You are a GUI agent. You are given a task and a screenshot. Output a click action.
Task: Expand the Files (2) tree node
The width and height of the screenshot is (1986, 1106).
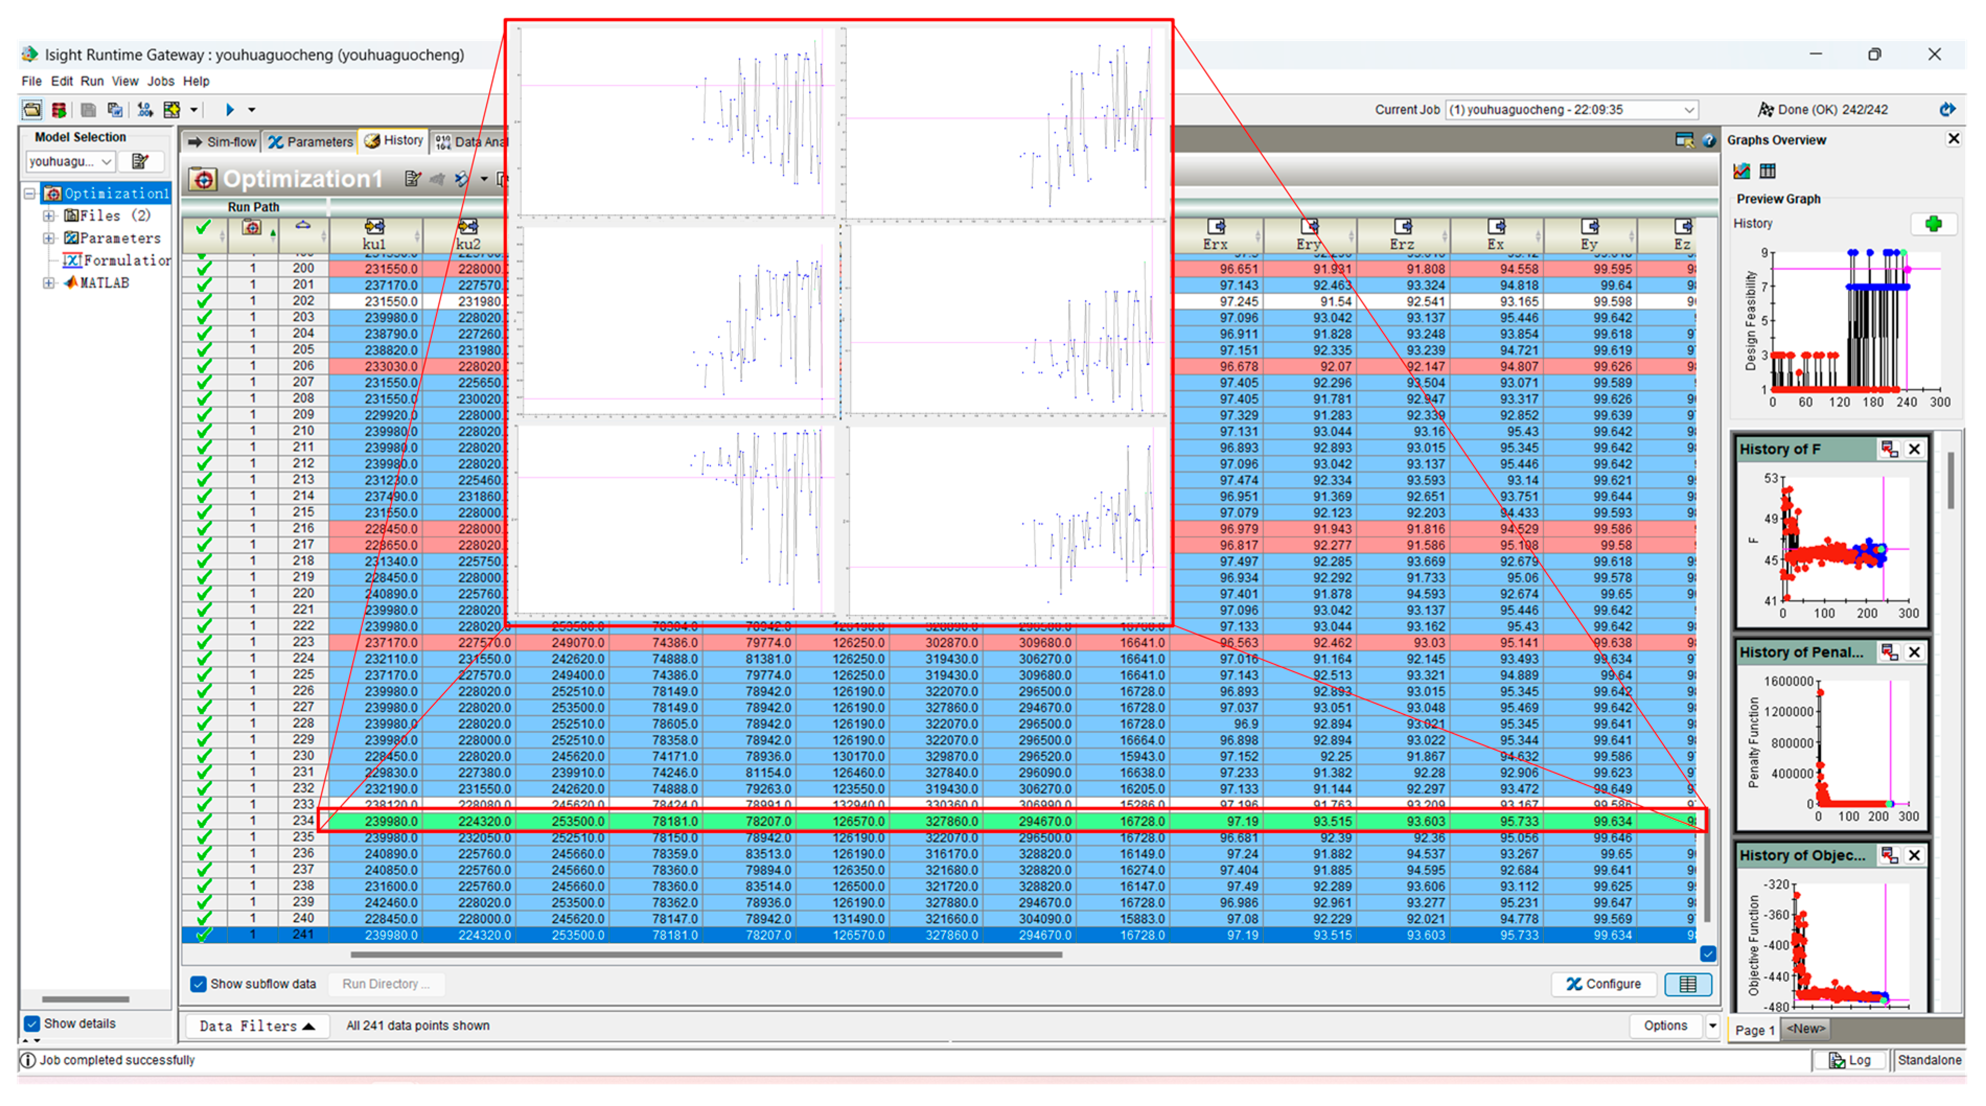49,216
